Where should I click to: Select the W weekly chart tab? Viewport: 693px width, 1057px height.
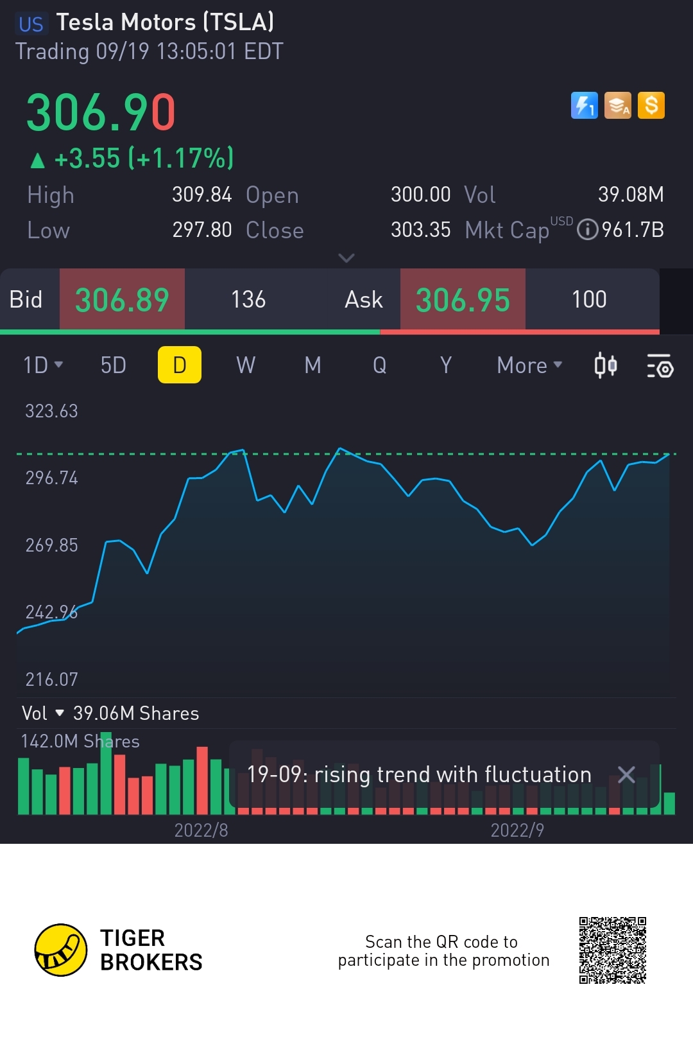pos(246,365)
